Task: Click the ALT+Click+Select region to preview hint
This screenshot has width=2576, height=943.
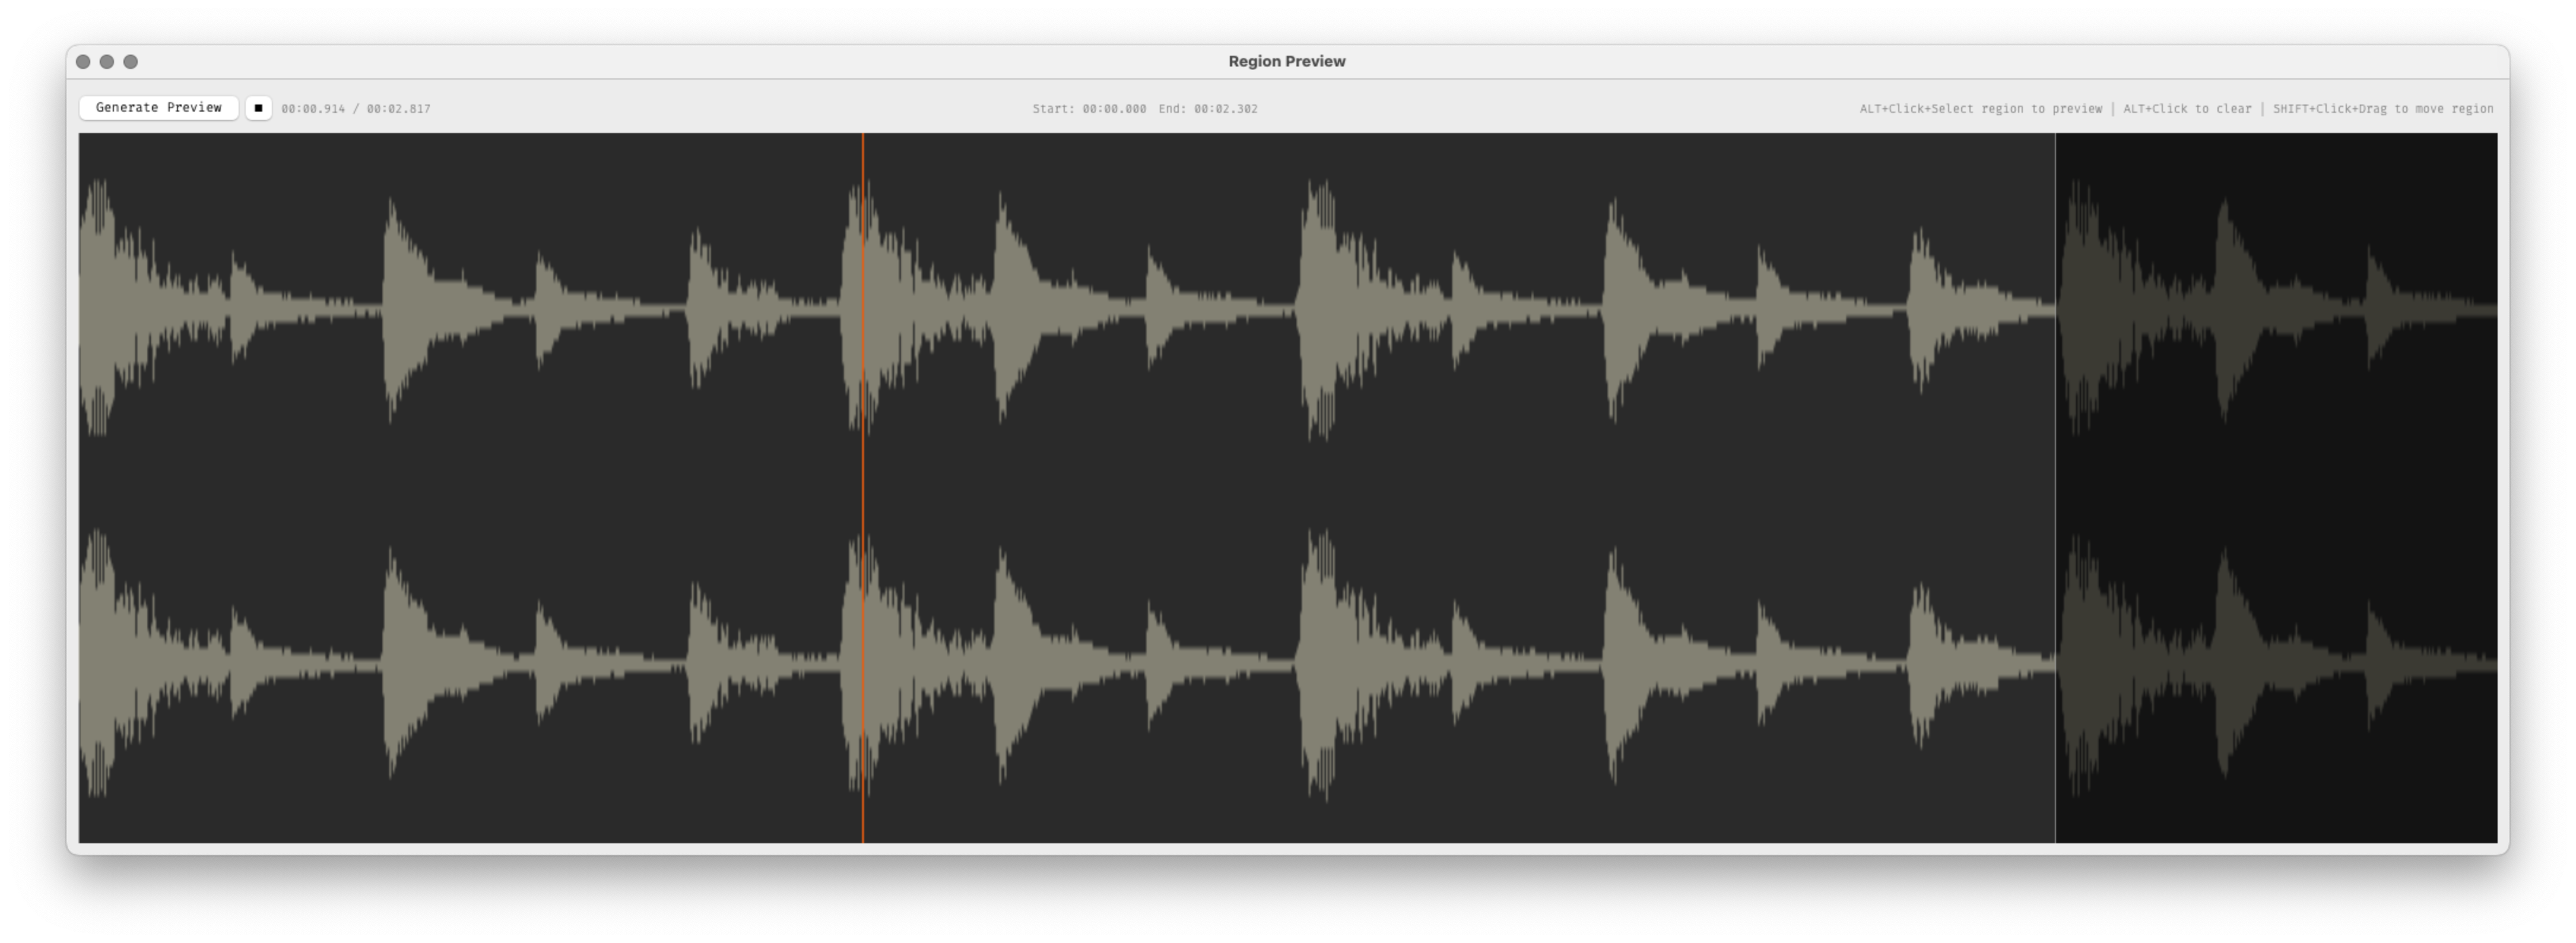Action: coord(1980,109)
